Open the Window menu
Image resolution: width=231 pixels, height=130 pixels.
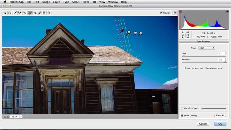pyautogui.click(x=113, y=2)
